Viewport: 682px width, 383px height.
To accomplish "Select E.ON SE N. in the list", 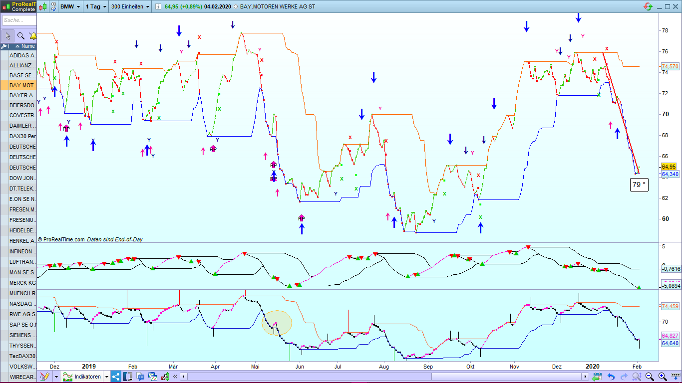I will pyautogui.click(x=22, y=199).
